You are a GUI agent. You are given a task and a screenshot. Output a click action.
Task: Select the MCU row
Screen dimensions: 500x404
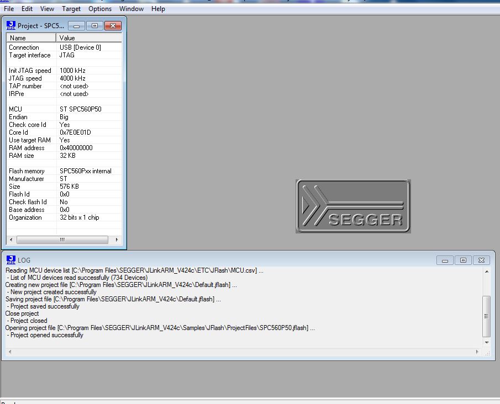coord(64,109)
